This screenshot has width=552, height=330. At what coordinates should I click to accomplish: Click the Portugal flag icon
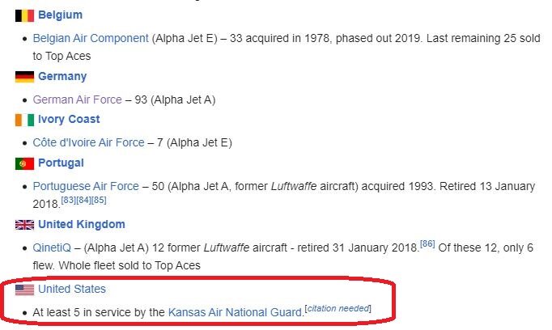(x=24, y=163)
